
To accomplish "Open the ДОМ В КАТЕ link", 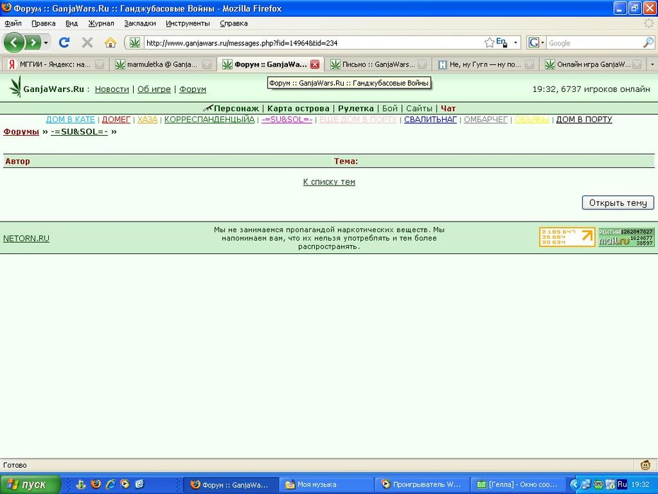I will 70,120.
